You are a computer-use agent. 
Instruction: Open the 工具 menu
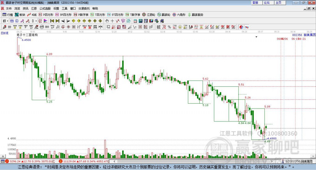[64, 8]
